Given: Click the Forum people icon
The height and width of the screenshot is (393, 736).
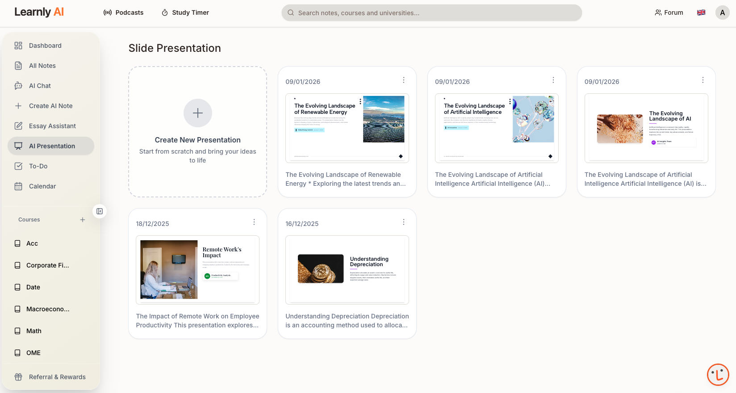Looking at the screenshot, I should tap(658, 13).
